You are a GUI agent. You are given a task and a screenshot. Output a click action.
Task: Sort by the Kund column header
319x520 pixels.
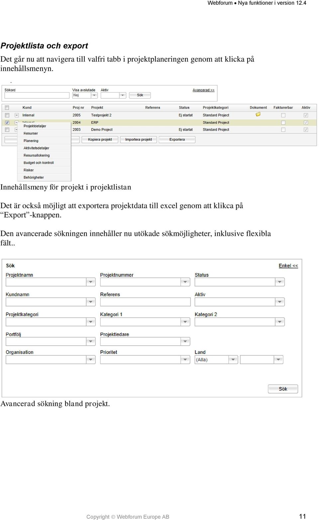click(x=27, y=108)
